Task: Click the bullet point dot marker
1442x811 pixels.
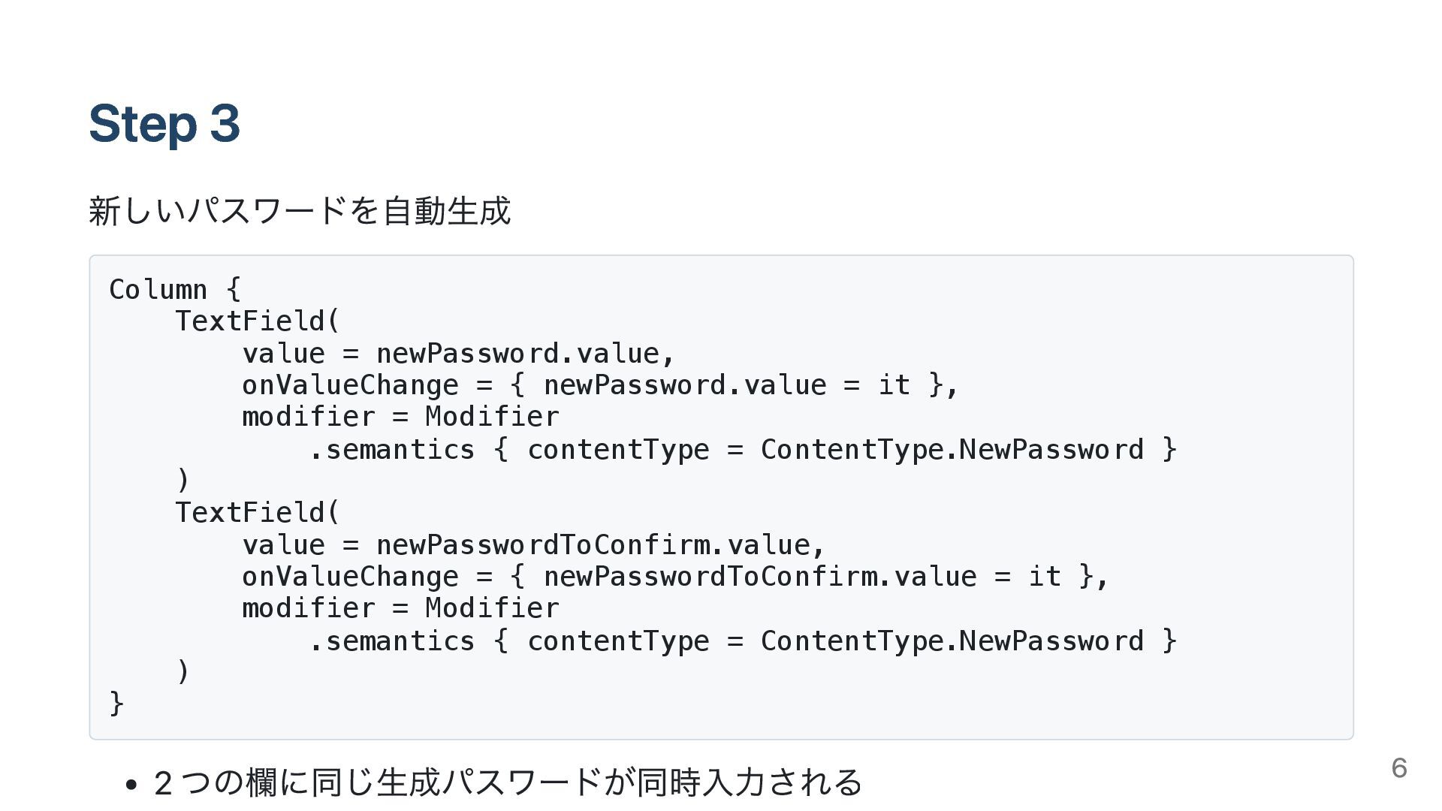Action: coord(131,785)
